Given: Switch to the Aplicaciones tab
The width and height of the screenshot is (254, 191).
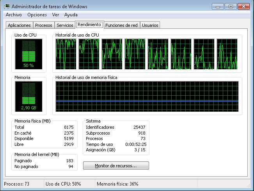Looking at the screenshot, I should point(19,25).
